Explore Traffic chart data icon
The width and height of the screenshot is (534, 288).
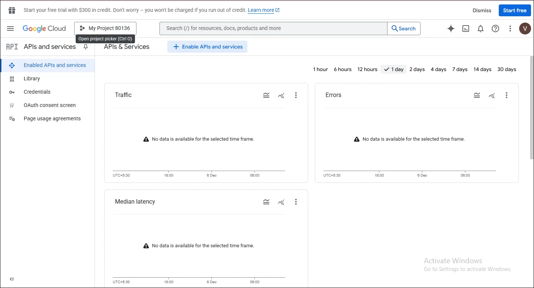click(281, 96)
